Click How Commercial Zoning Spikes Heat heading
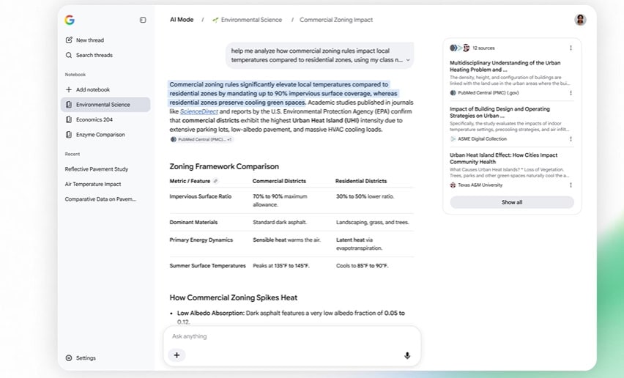The width and height of the screenshot is (624, 378). click(234, 298)
